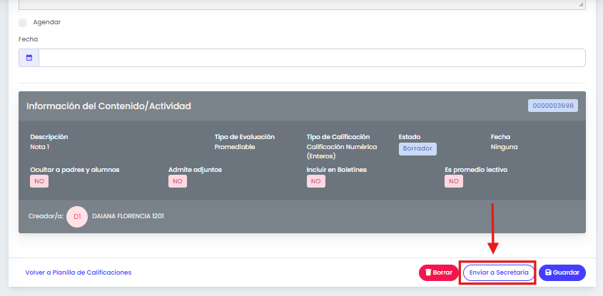The height and width of the screenshot is (296, 603).
Task: Send the activity with Enviar a Secretaría
Action: (x=498, y=272)
